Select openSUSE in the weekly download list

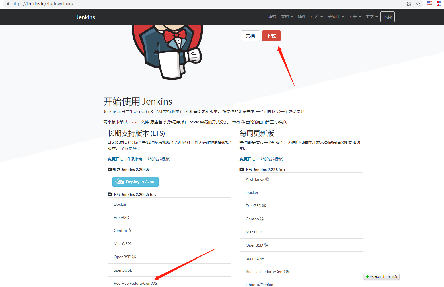coord(301,258)
